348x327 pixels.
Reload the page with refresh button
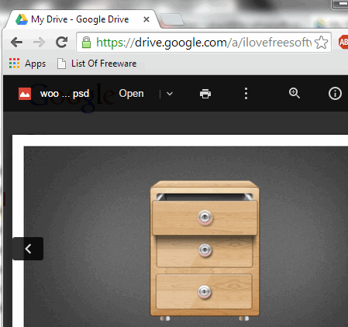coord(62,42)
